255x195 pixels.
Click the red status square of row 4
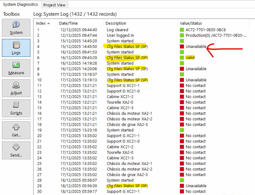tap(182, 47)
